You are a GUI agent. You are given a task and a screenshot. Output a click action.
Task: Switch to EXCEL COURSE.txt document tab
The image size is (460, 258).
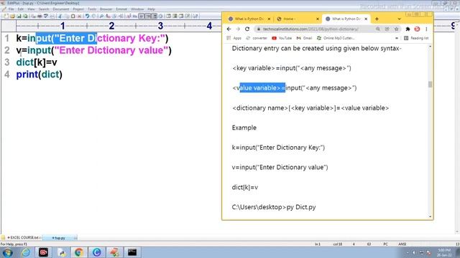coord(24,237)
